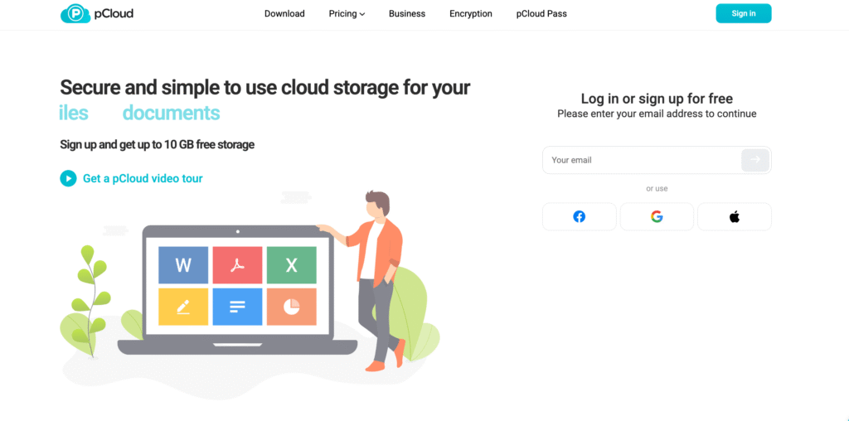Click the play icon for video tour

(68, 178)
